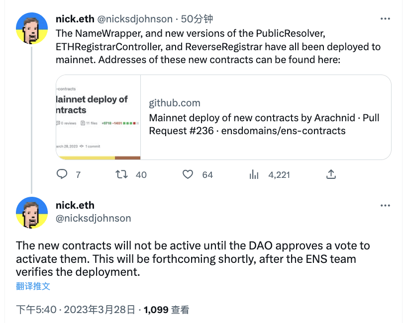Like the tweet using the heart icon
Image resolution: width=403 pixels, height=323 pixels.
tap(188, 175)
